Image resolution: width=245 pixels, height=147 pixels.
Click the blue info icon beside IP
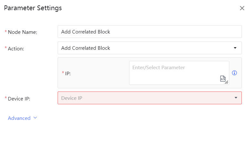[x=234, y=73]
